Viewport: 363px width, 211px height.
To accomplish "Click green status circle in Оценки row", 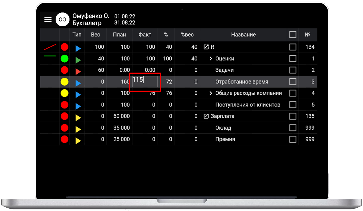I will (64, 59).
